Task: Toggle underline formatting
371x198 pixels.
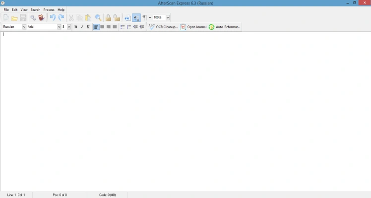Action: click(88, 27)
